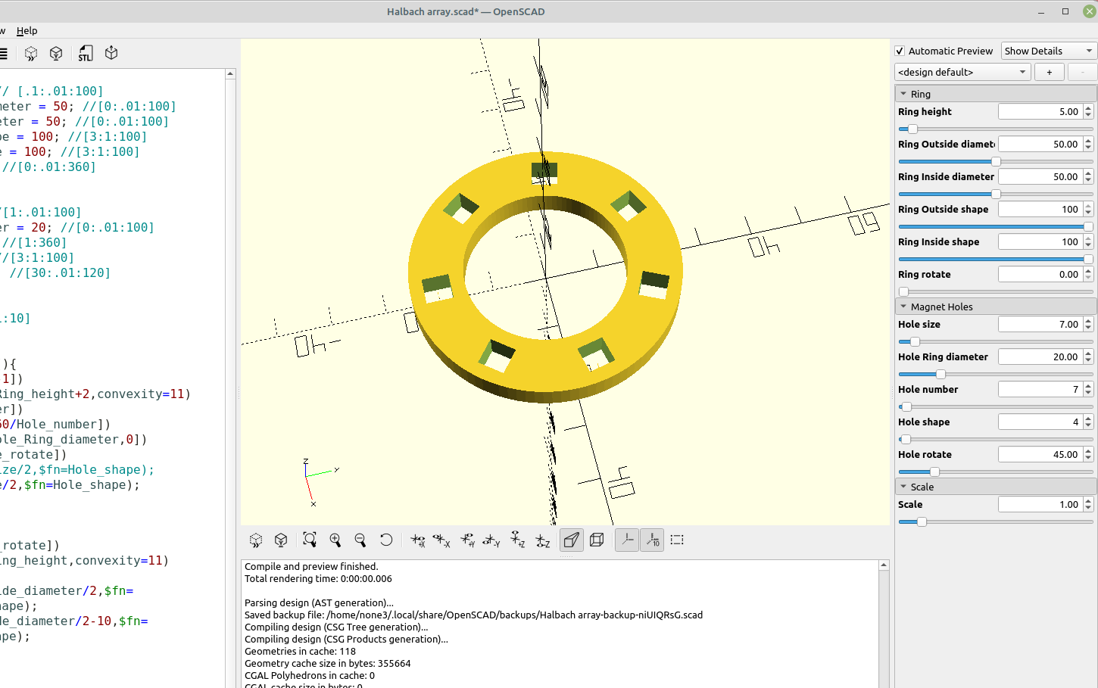
Task: Enable orthogonal projection in the viewport
Action: 597,540
